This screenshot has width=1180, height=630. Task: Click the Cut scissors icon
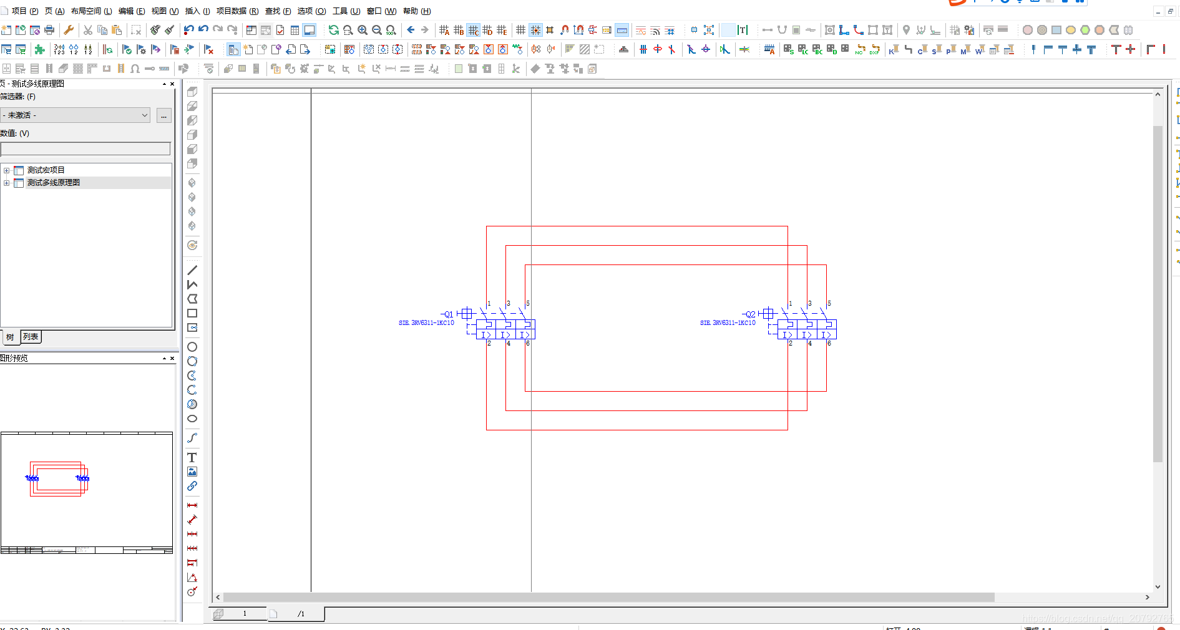pos(88,30)
